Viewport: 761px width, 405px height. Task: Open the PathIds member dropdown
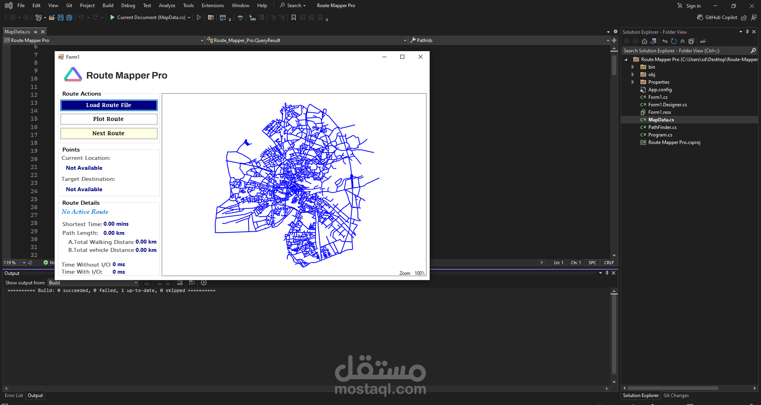point(608,40)
